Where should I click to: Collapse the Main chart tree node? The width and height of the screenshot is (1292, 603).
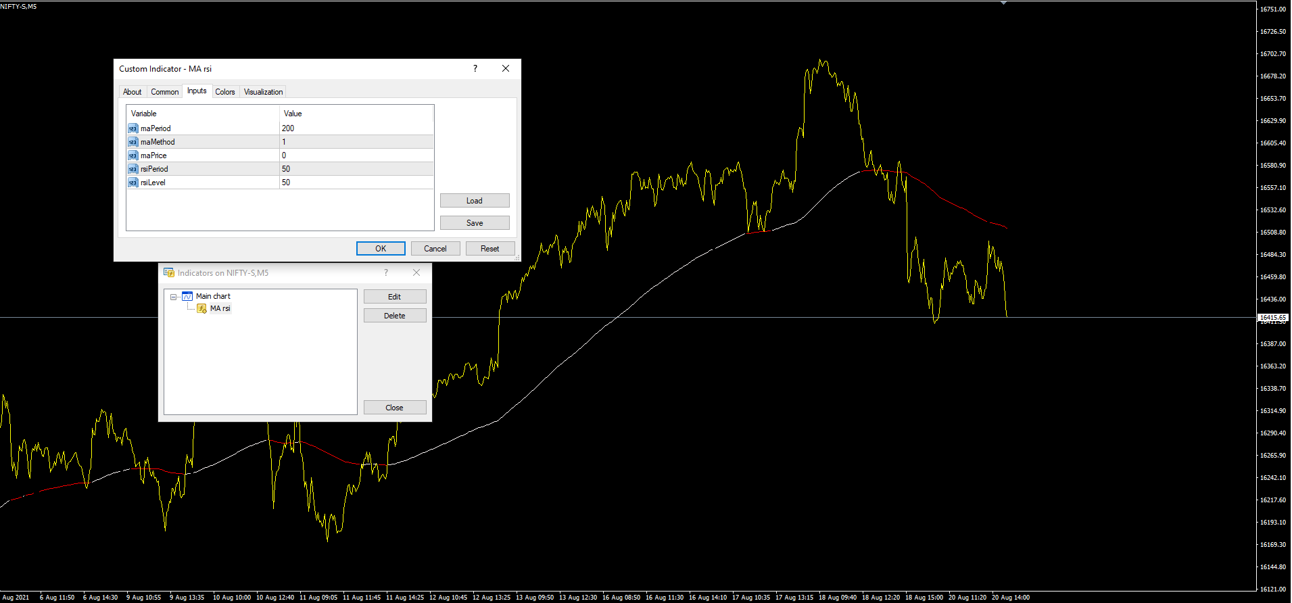click(173, 297)
